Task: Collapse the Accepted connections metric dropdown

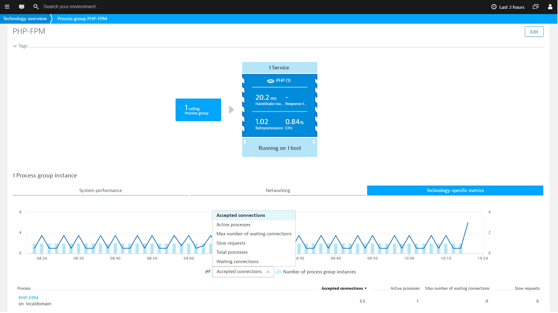Action: pyautogui.click(x=243, y=272)
